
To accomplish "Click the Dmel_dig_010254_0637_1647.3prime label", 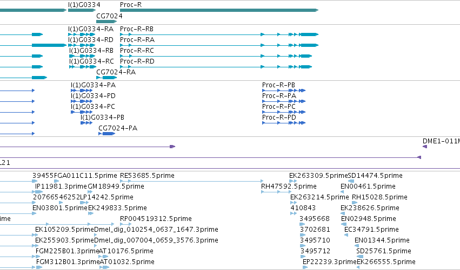I will point(156,230).
